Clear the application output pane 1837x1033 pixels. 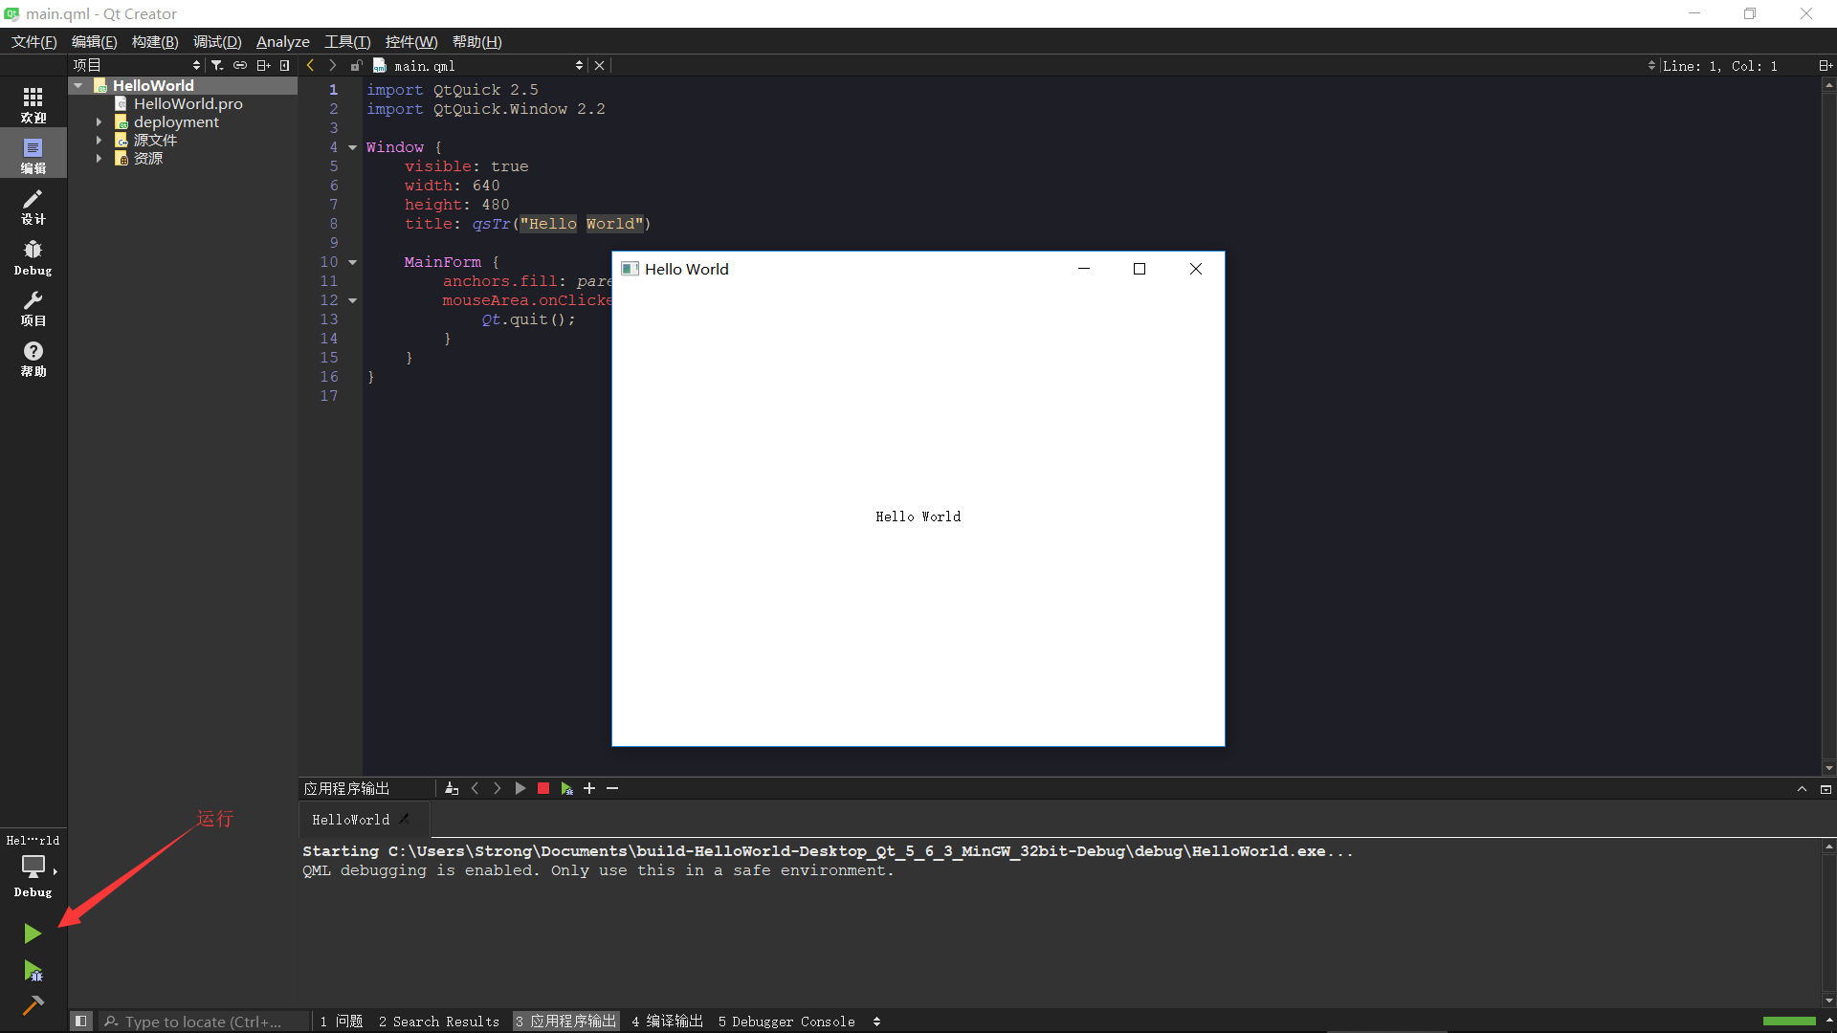[452, 788]
